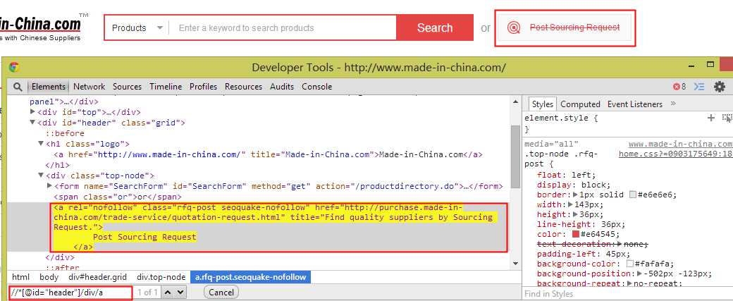Viewport: 733px width, 301px height.
Task: Focus the product keyword search field
Action: pyautogui.click(x=283, y=27)
